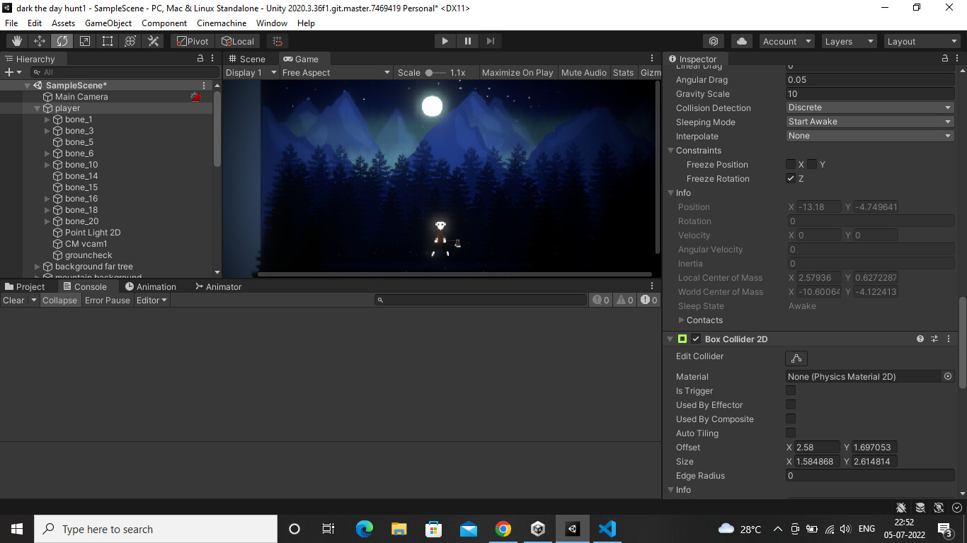Open Editor dropdown in Console
Viewport: 967px width, 543px height.
[x=151, y=300]
